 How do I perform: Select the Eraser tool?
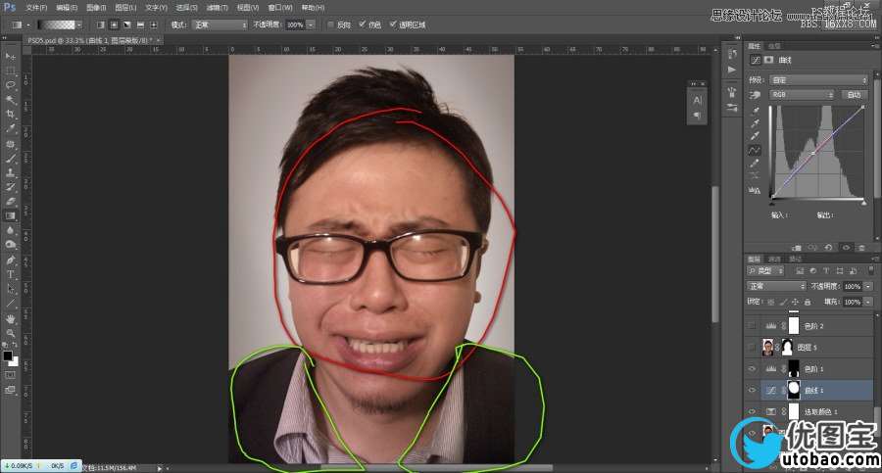(x=10, y=202)
